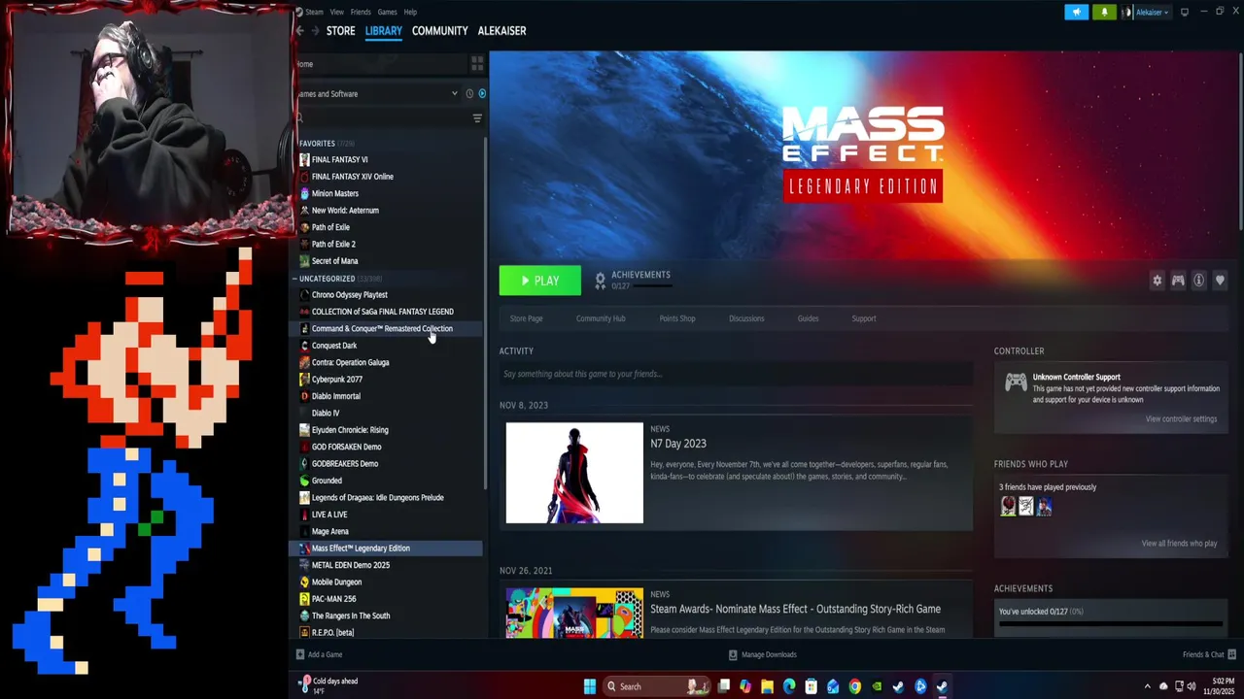Select Command & Conquer Remastered Collection

tap(388, 329)
